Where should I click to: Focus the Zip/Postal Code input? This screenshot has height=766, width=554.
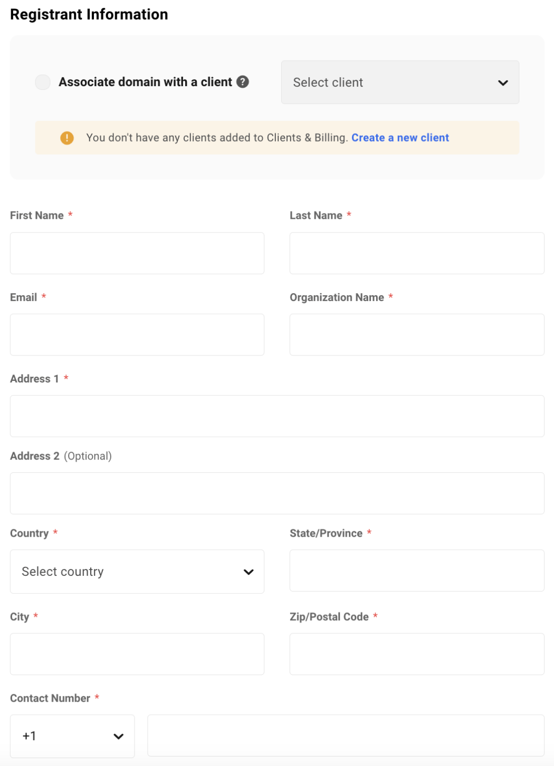point(416,654)
